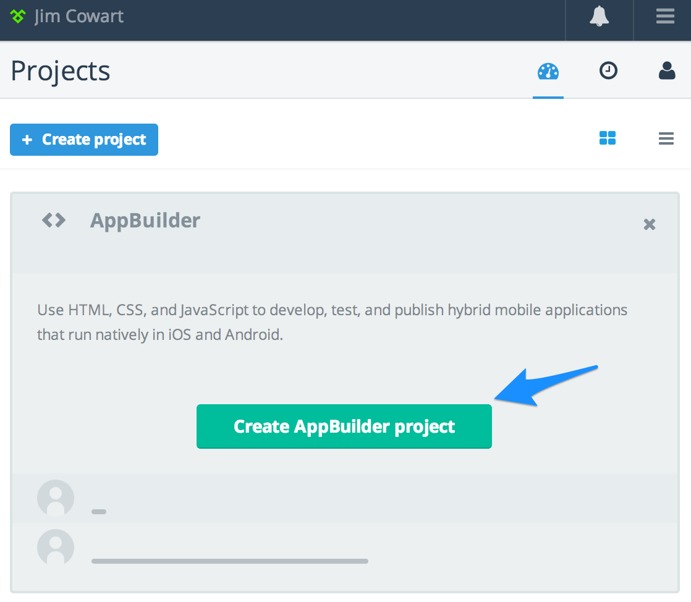Open the hamburger main menu
The height and width of the screenshot is (602, 691).
coord(665,17)
